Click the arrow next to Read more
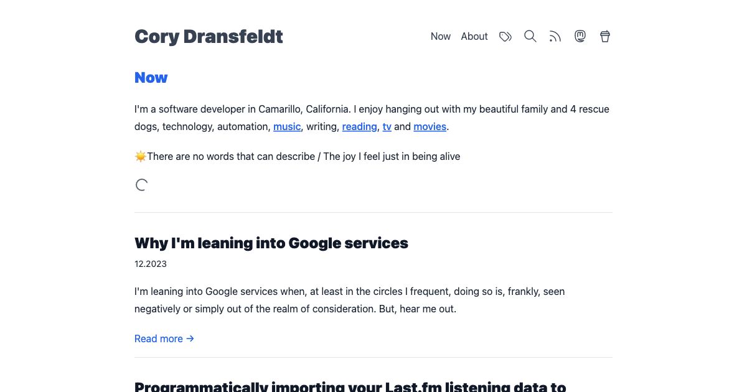 click(x=190, y=338)
